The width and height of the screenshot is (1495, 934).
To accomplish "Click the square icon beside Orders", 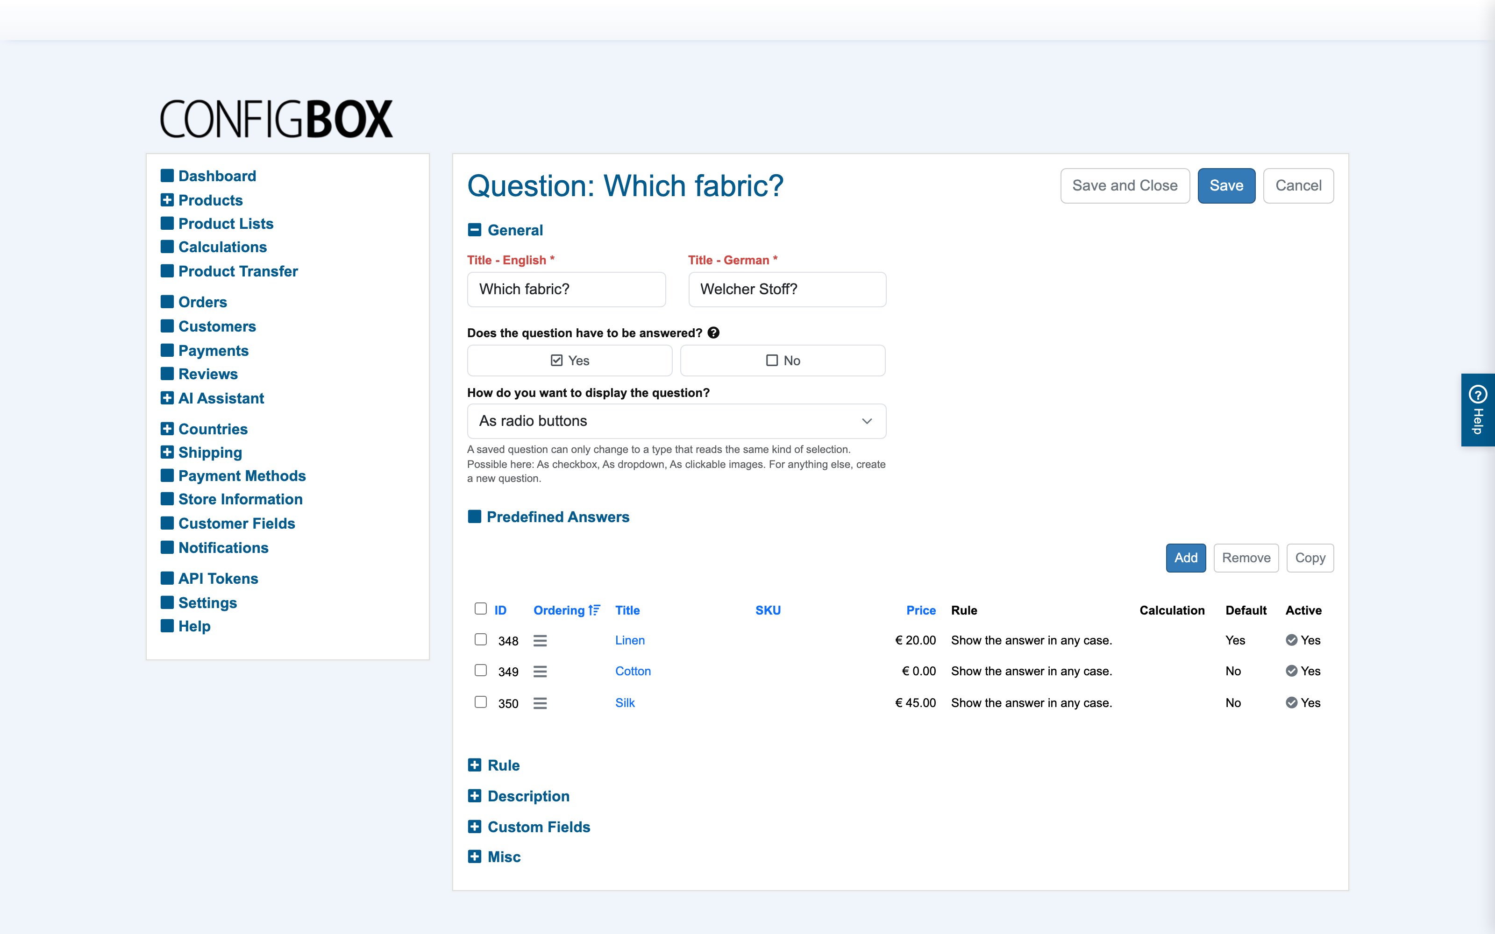I will tap(167, 302).
